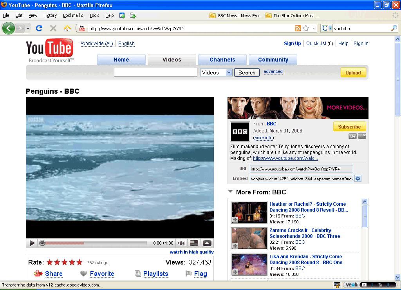Click the watch in high quality link
Screen dimensions: 401x290
click(x=191, y=252)
